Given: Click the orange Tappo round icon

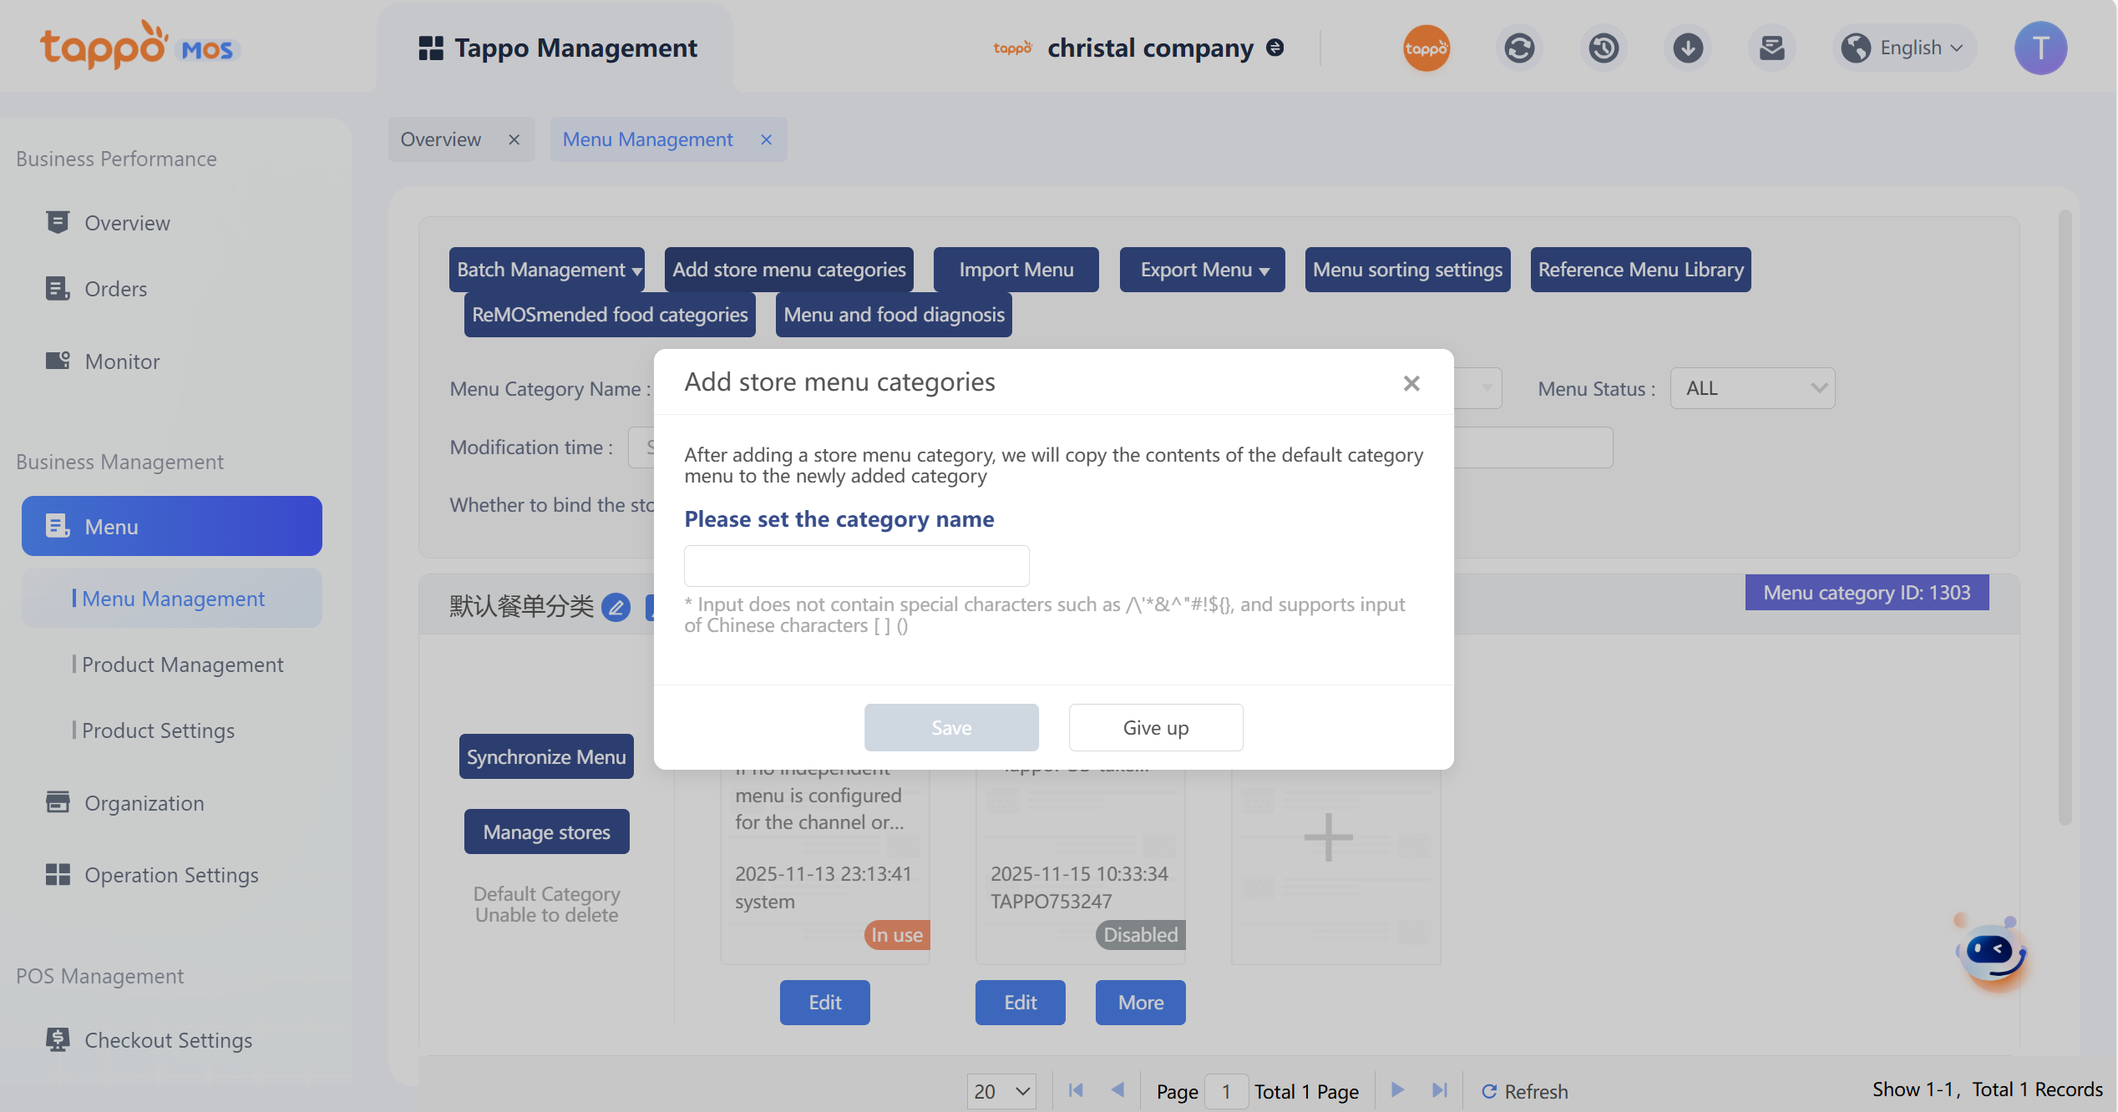Looking at the screenshot, I should pos(1426,48).
